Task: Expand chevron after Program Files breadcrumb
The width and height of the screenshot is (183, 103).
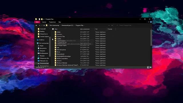Action: [85, 25]
